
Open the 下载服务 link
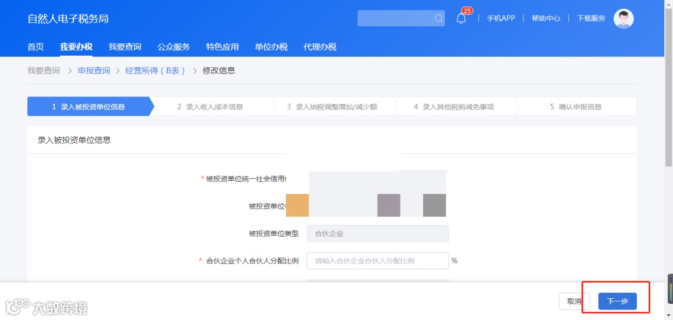pyautogui.click(x=591, y=19)
